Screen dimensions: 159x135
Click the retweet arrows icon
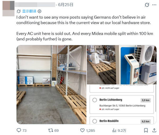(x=51, y=130)
